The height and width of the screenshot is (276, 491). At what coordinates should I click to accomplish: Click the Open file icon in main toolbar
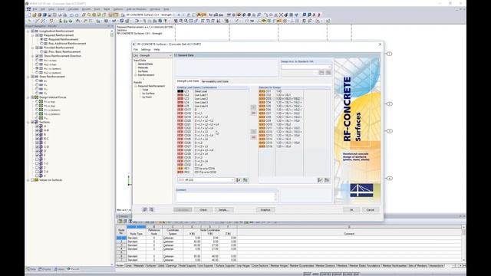tap(34, 15)
